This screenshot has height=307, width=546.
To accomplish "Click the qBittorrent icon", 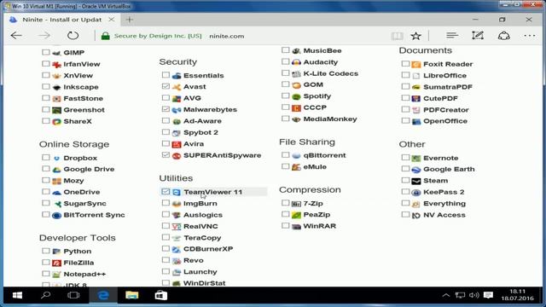I will 296,155.
